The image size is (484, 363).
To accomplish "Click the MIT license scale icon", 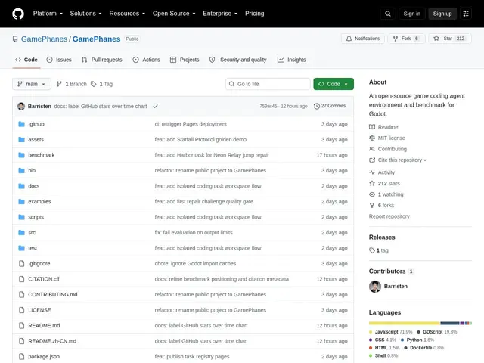I will [372, 138].
